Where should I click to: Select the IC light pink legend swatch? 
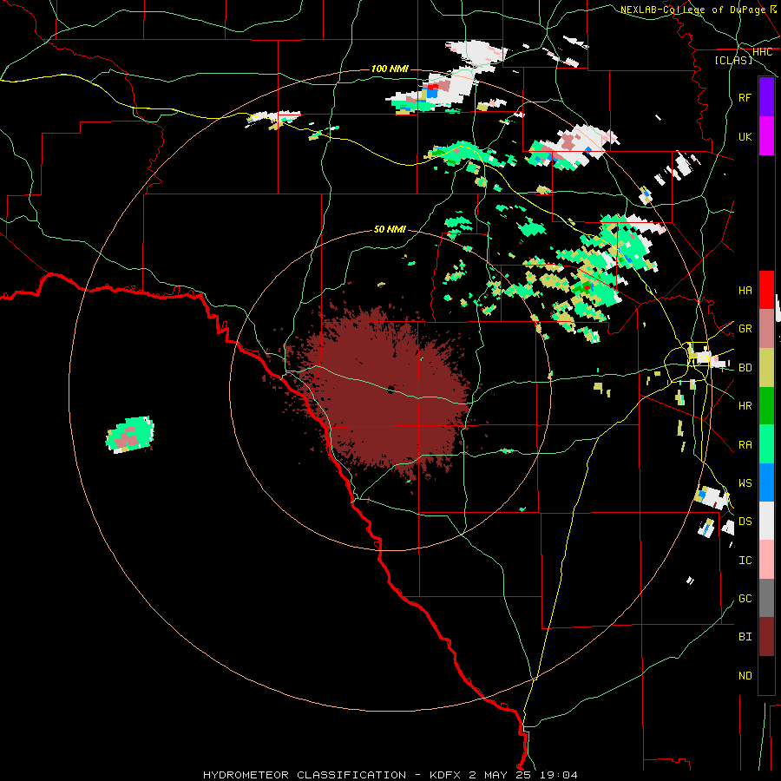766,560
